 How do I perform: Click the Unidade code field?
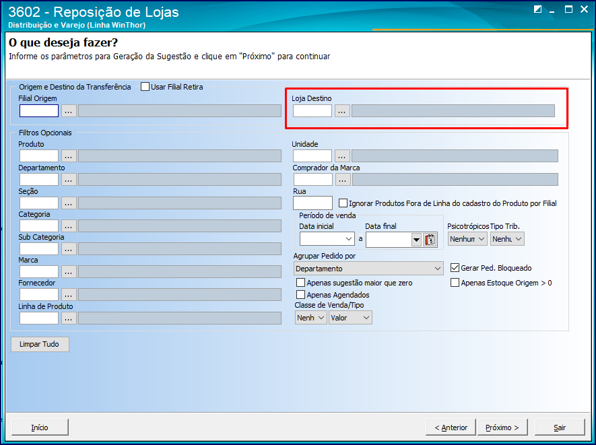[312, 156]
